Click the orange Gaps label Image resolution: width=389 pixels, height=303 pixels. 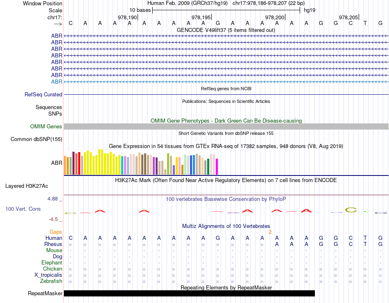coord(56,232)
